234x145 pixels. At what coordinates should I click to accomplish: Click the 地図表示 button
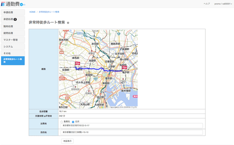click(x=67, y=141)
